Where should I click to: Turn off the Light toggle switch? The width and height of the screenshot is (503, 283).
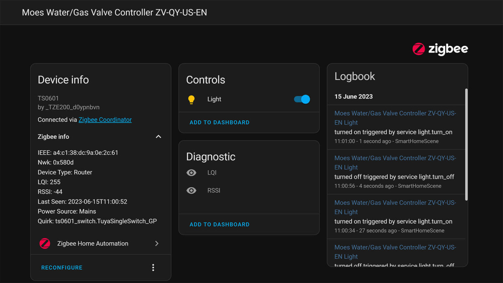(x=302, y=99)
